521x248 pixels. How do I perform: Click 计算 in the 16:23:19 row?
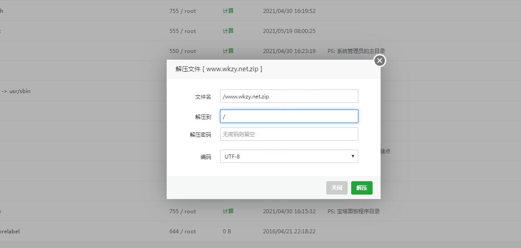point(228,51)
